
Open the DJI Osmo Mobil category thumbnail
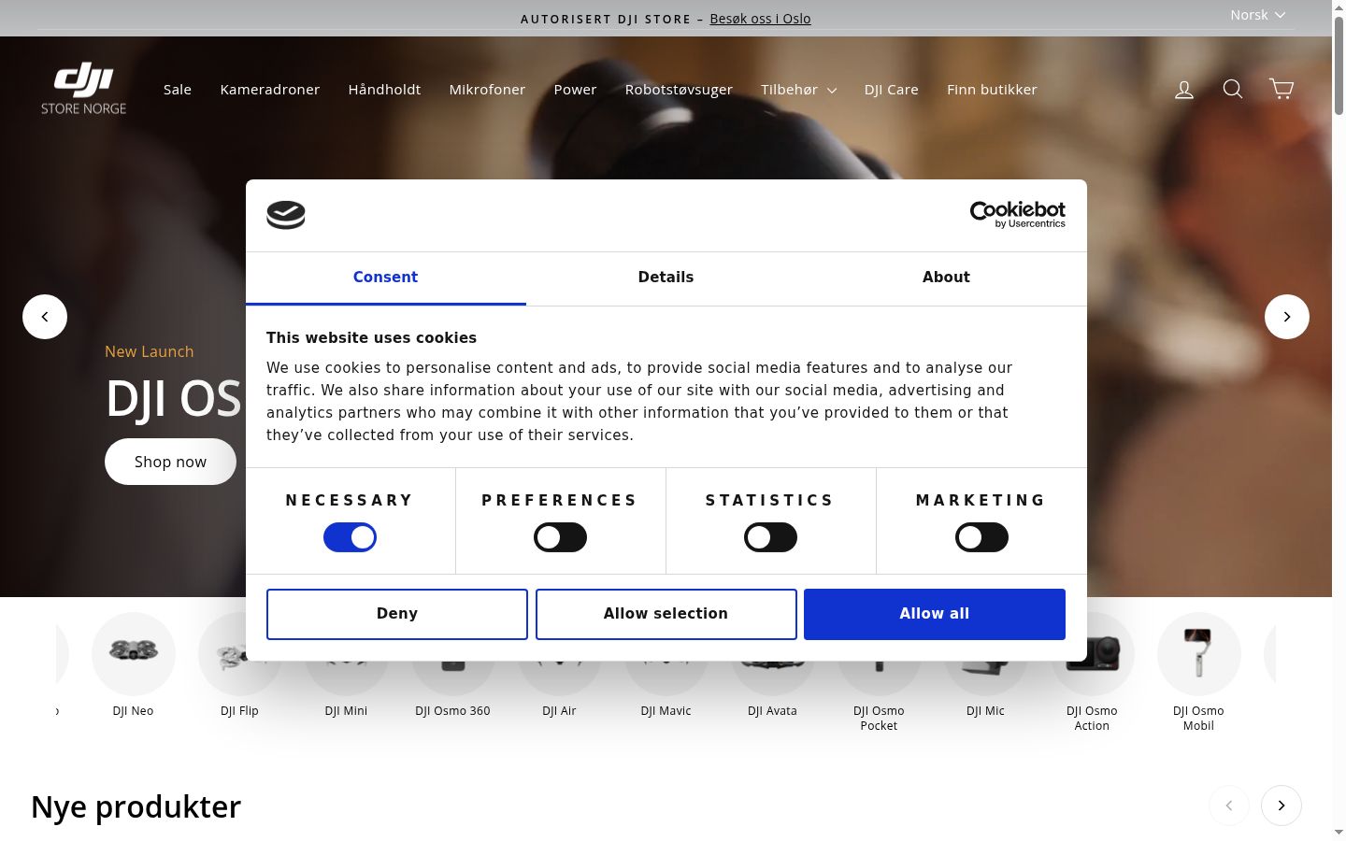point(1199,653)
